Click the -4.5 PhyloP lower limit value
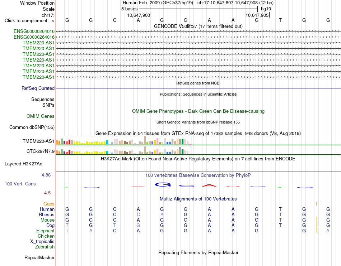Viewport: 341px width, 266px height. [x=47, y=193]
